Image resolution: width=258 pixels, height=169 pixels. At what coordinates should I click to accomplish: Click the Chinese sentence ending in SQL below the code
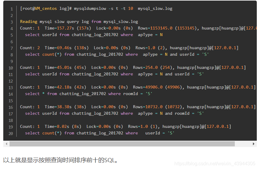click(x=60, y=160)
